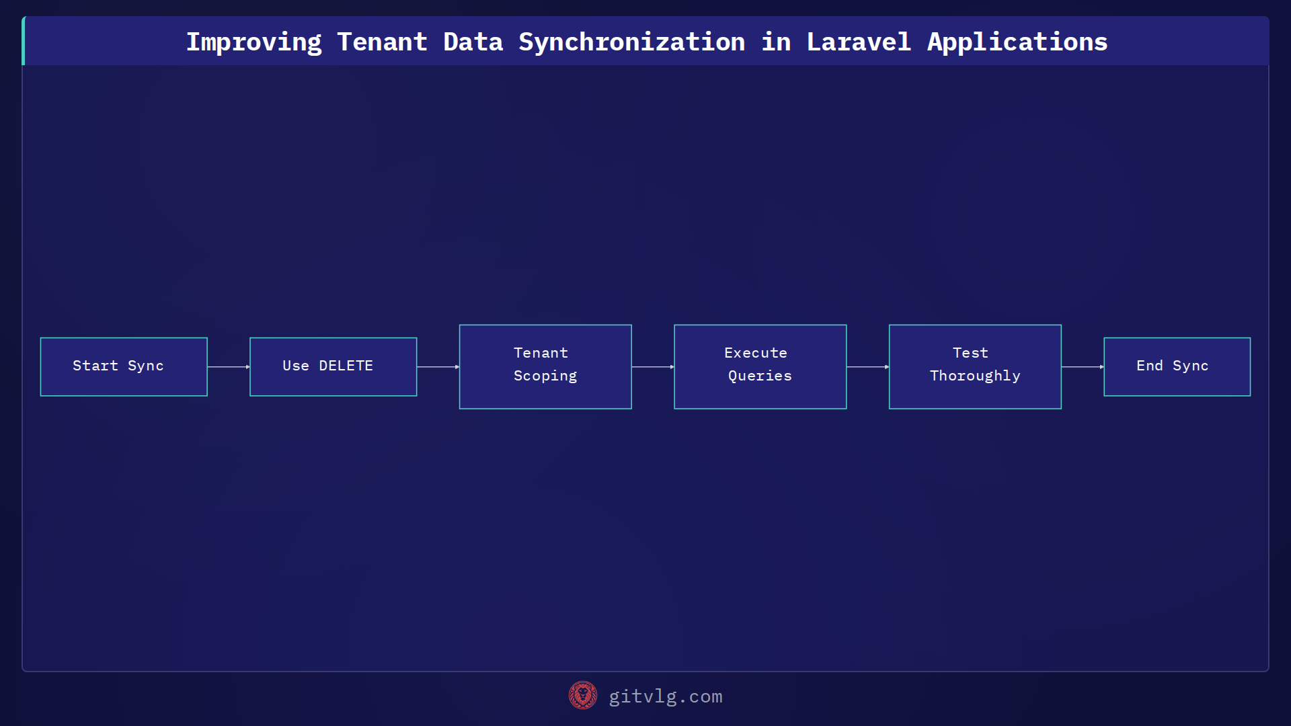The width and height of the screenshot is (1291, 726).
Task: Click the gitvlg lion logo icon
Action: coord(582,696)
